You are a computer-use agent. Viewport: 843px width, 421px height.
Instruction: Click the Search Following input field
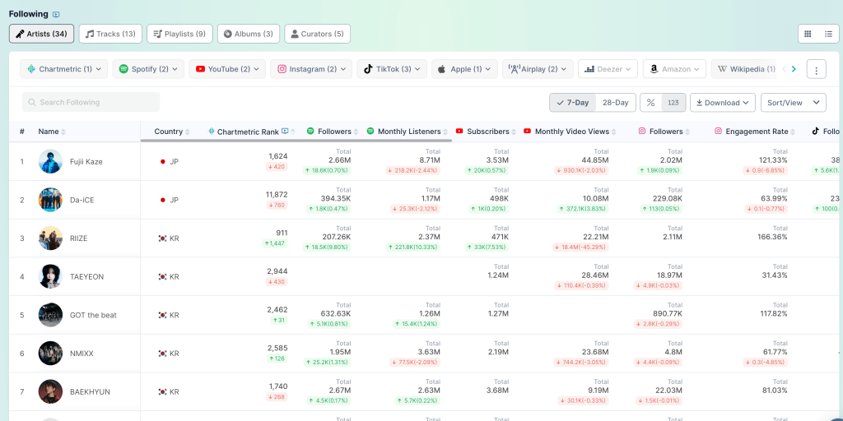coord(91,103)
